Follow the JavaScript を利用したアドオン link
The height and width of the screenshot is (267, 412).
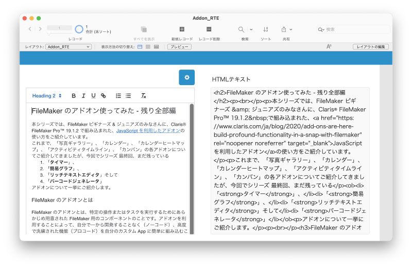click(x=148, y=130)
